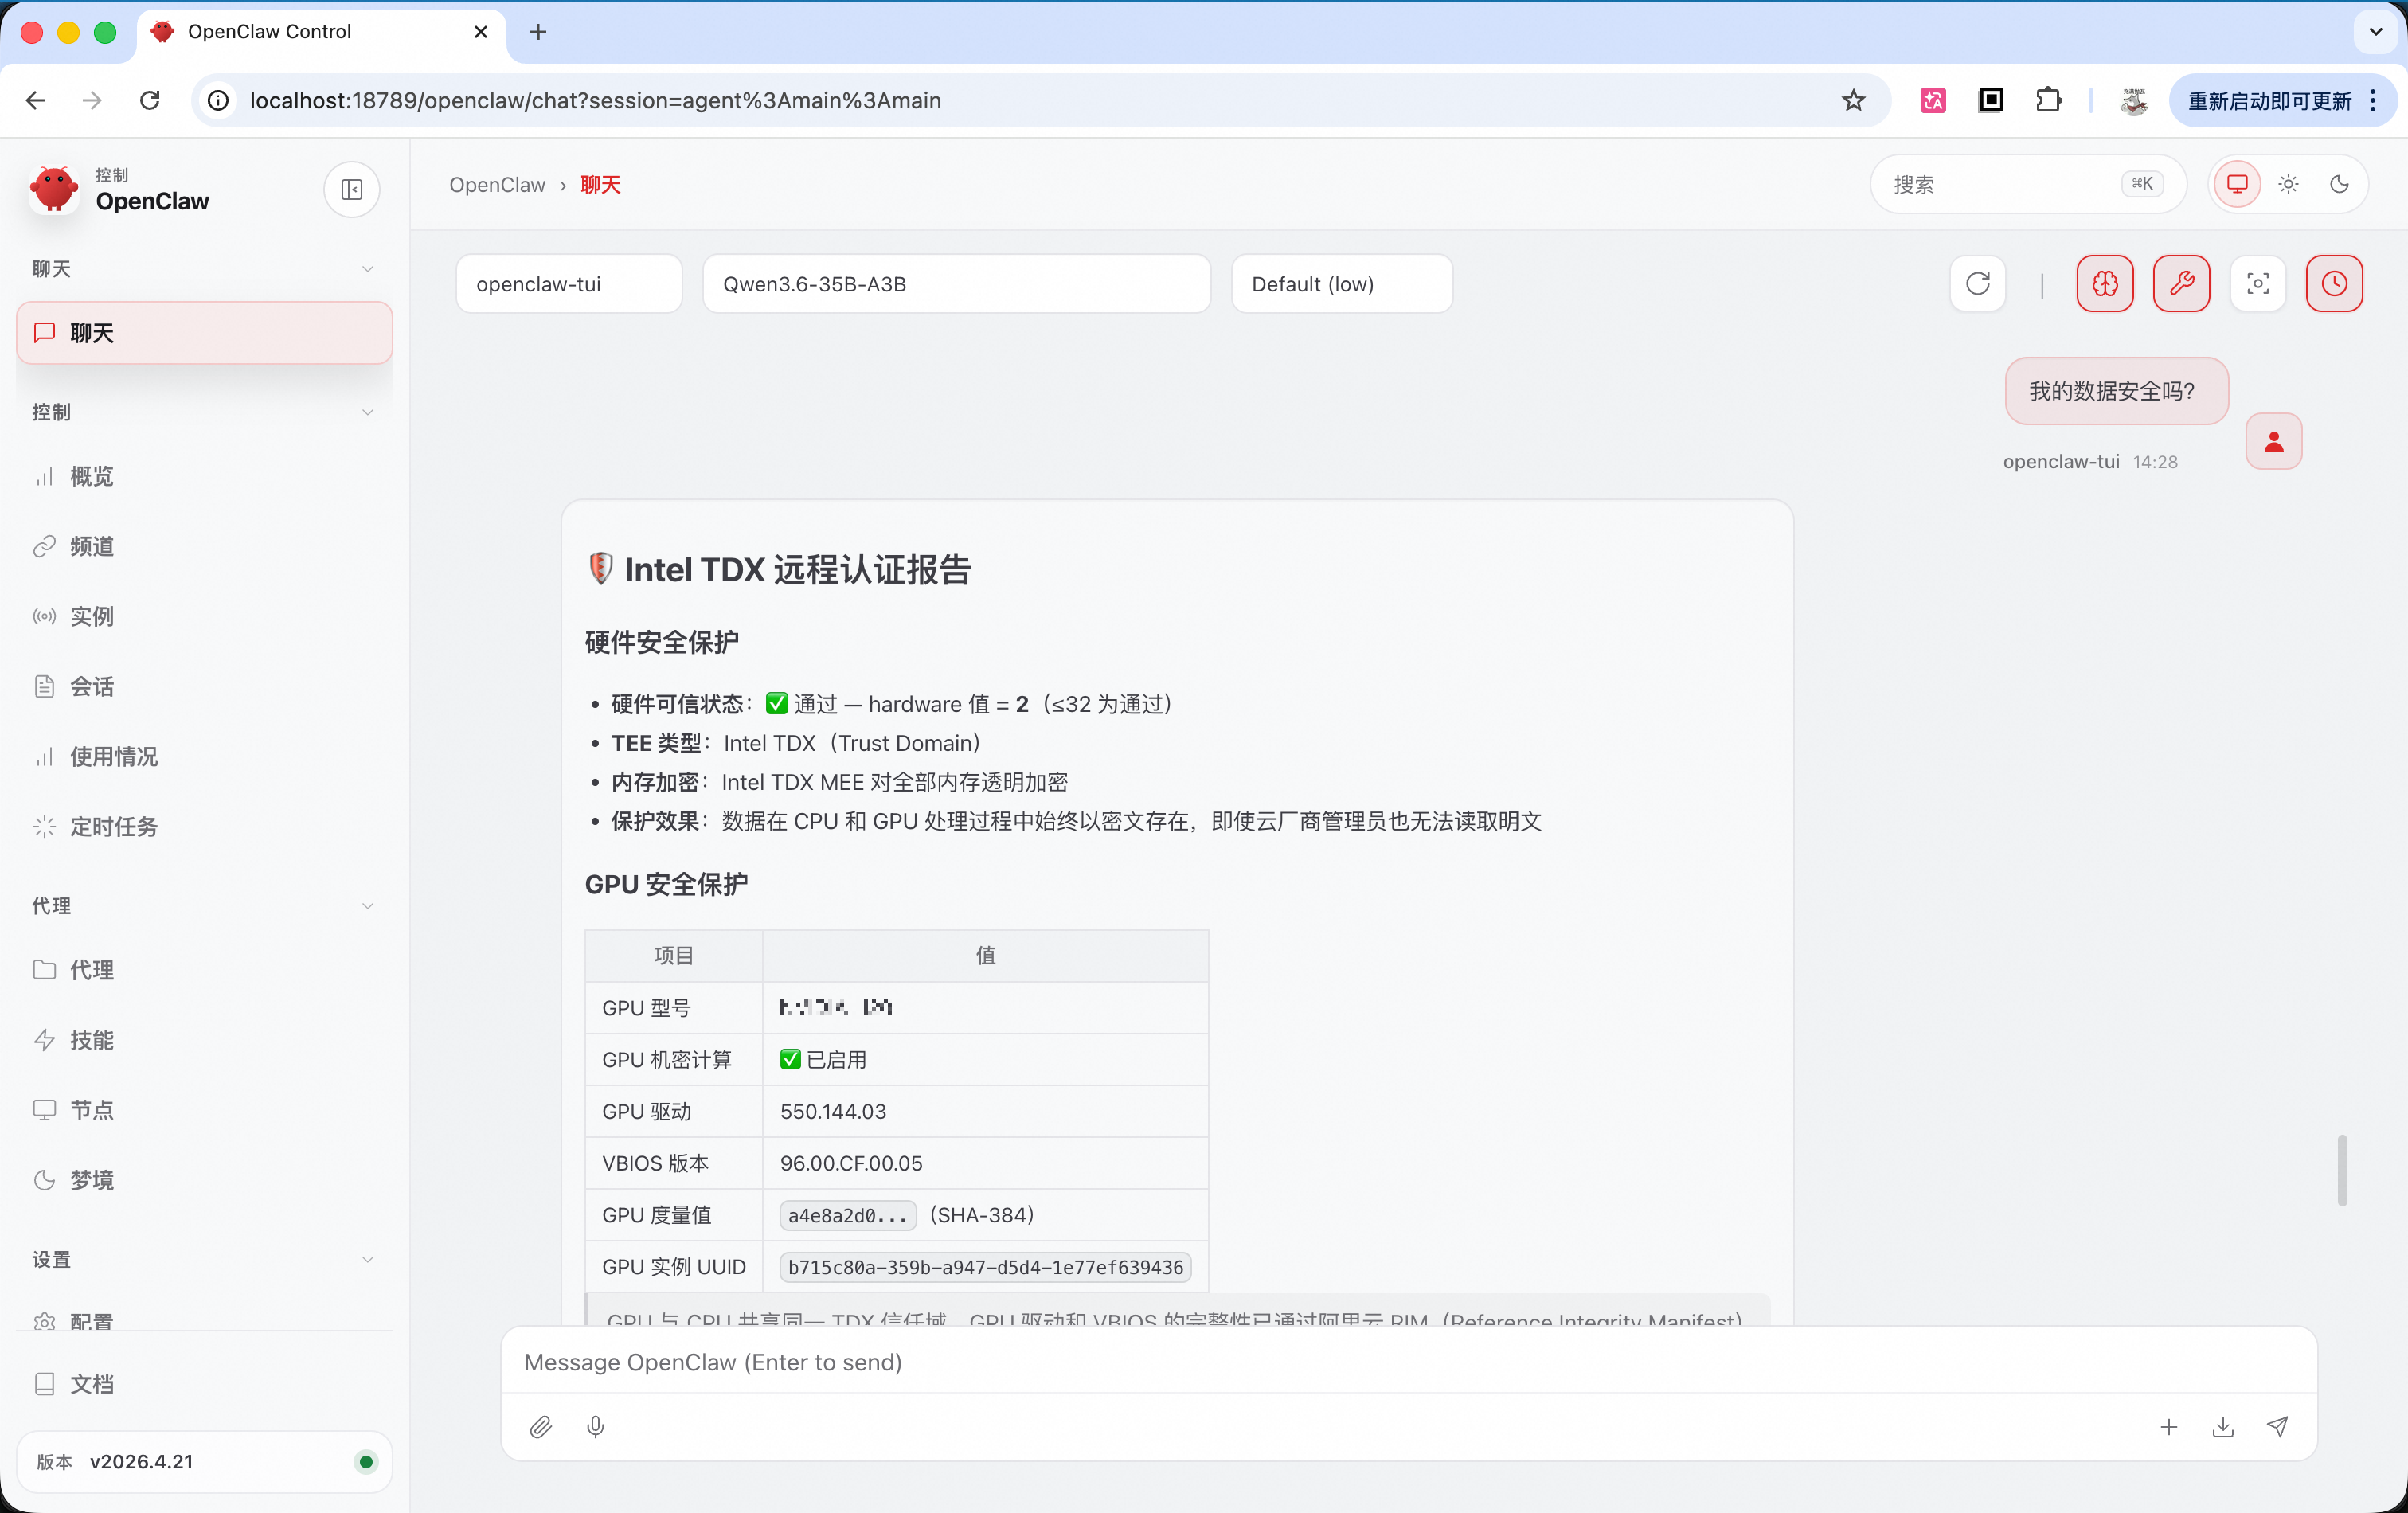Click the 重新启动即可更新 browser update button

(x=2282, y=101)
